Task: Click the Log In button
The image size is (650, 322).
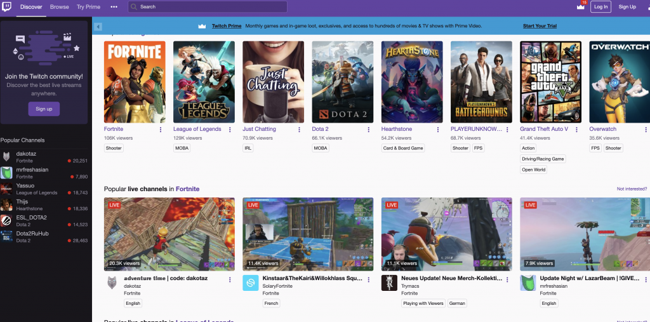Action: [x=600, y=6]
